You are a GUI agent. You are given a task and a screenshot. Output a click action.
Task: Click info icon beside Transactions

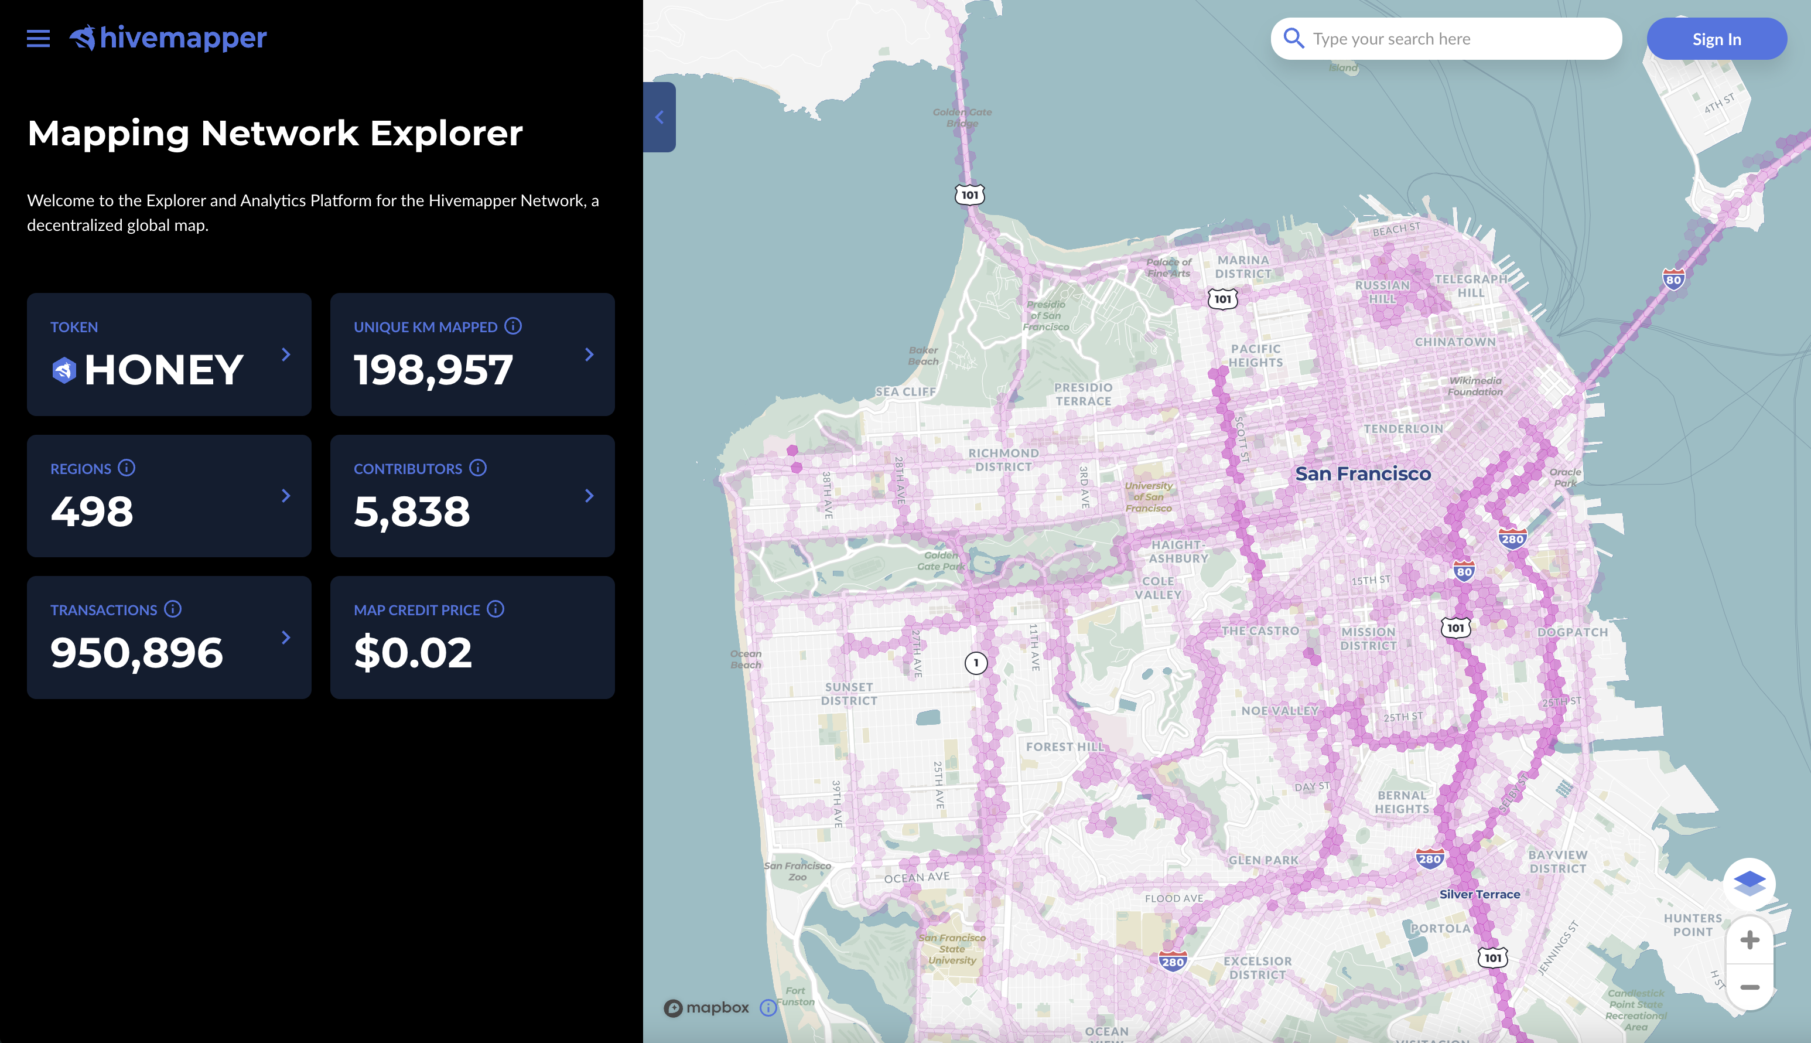[173, 609]
